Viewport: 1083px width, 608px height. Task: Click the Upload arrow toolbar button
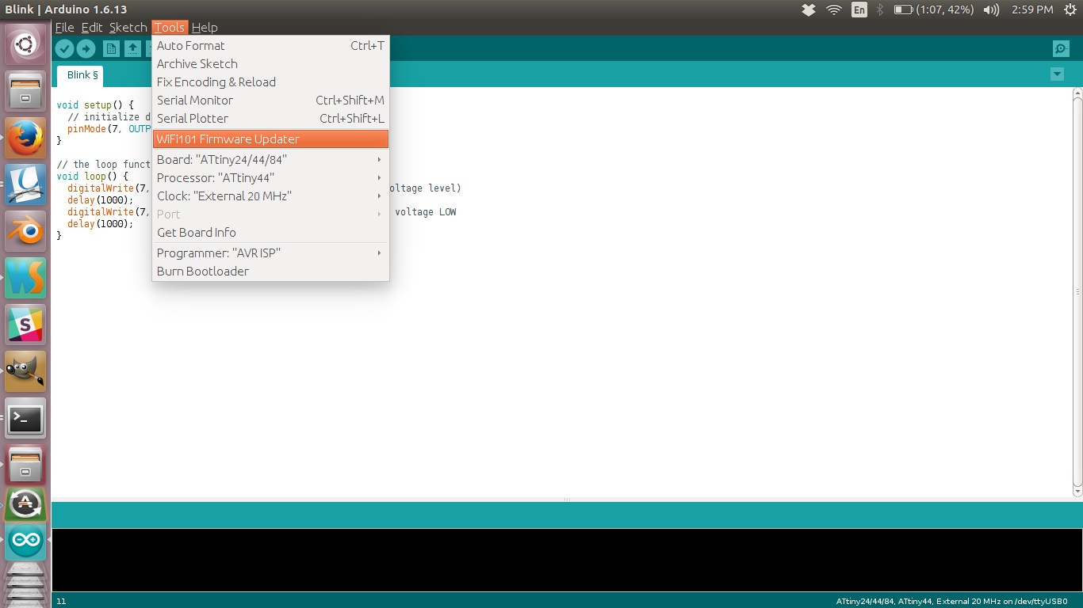86,49
